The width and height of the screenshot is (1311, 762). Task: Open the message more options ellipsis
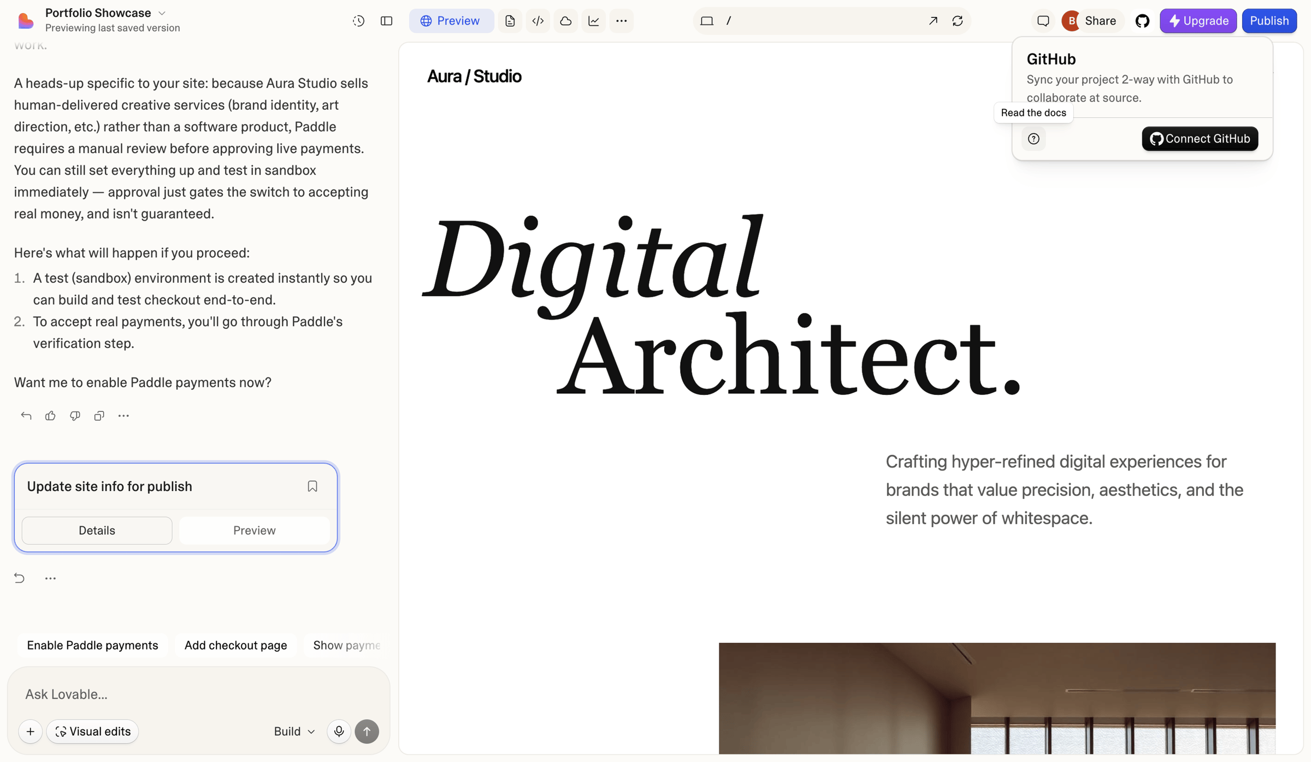coord(123,416)
